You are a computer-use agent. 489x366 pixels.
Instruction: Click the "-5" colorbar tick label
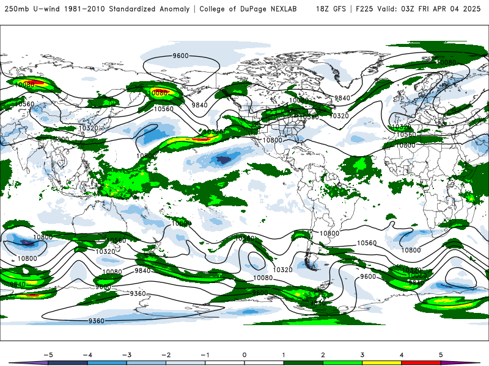click(x=48, y=355)
